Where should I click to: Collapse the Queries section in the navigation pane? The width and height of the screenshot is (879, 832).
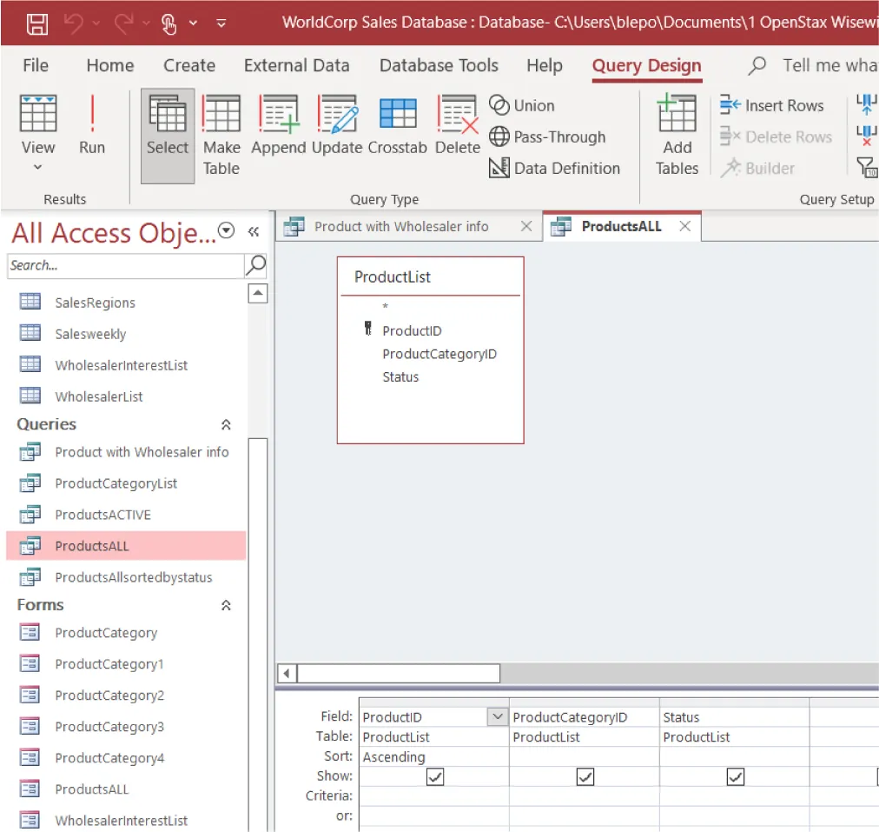click(225, 424)
